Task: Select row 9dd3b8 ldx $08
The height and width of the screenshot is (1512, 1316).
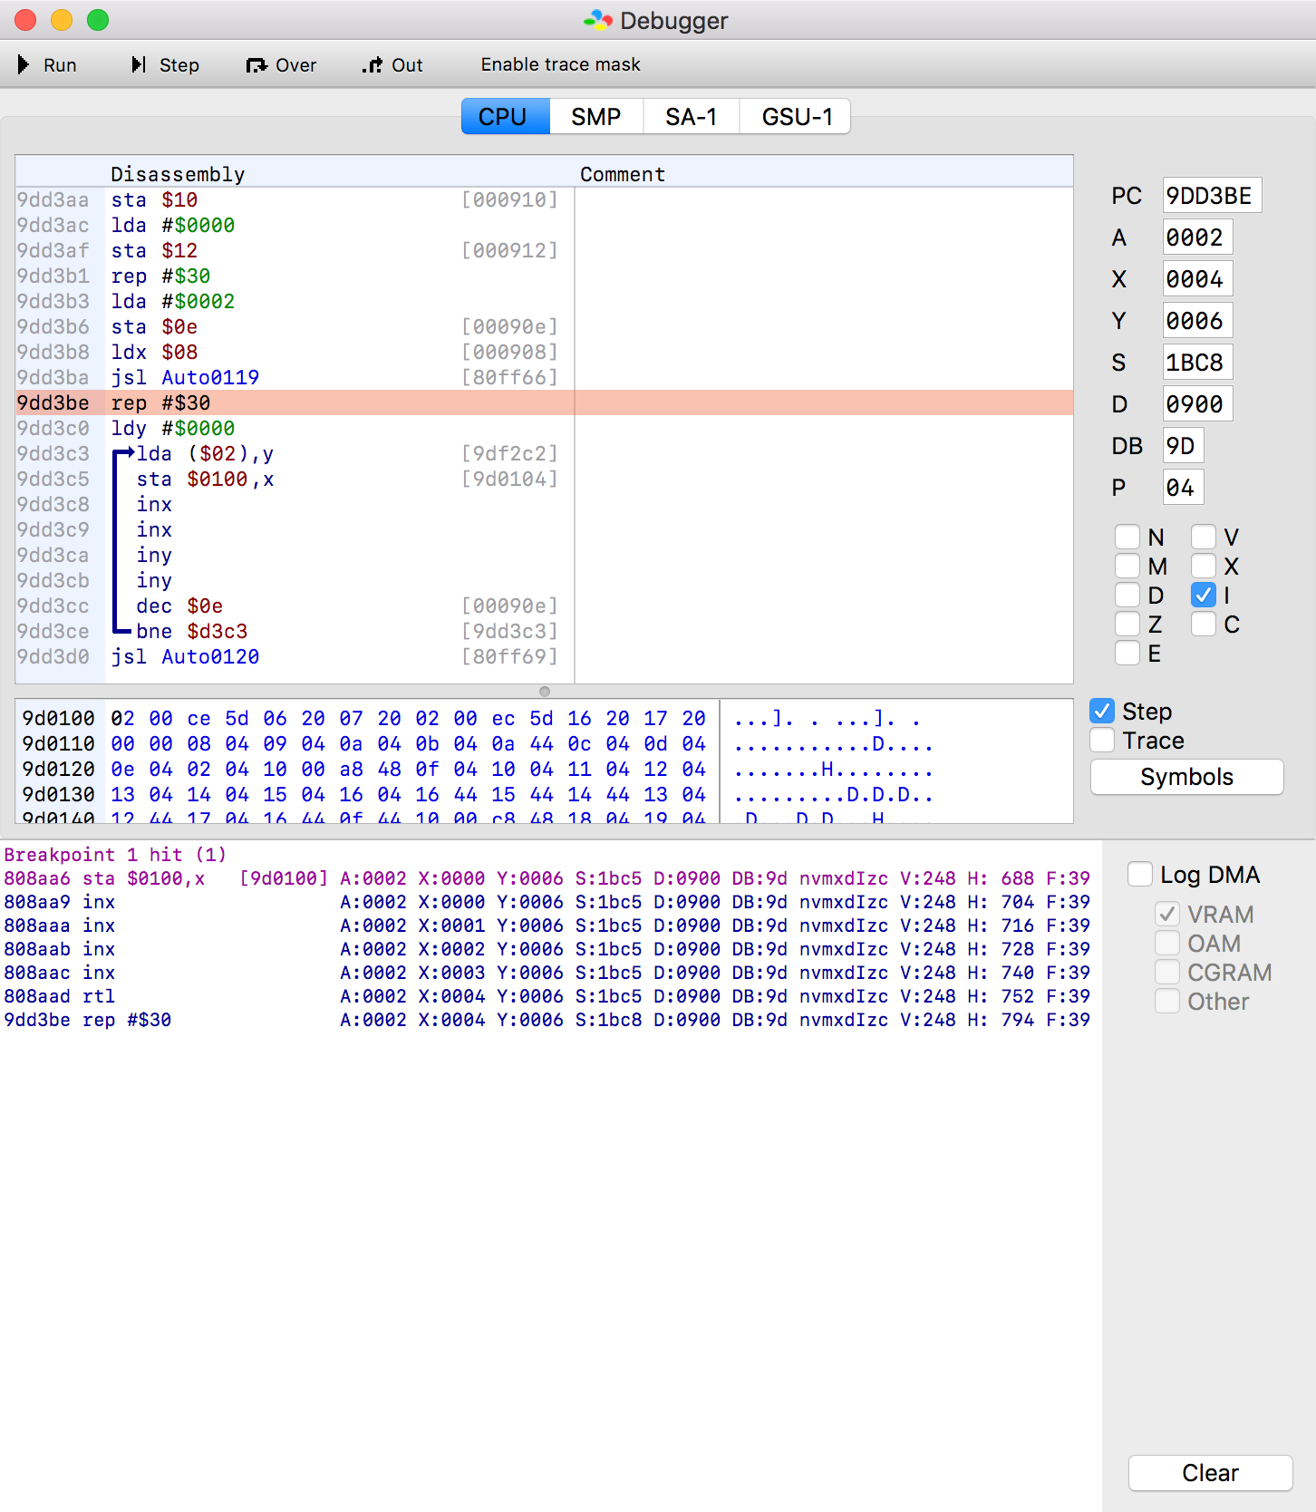Action: click(544, 352)
